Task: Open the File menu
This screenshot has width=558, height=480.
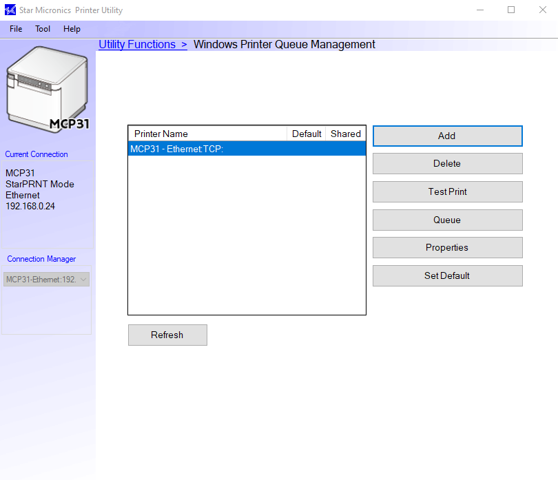Action: coord(15,29)
